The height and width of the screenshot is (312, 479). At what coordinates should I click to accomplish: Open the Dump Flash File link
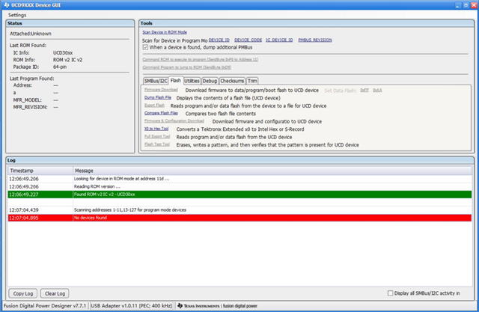click(x=158, y=97)
